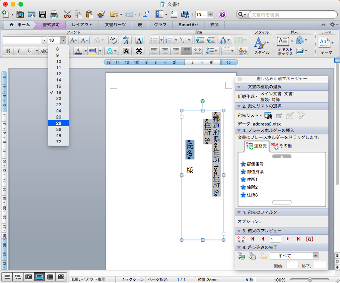Click the scissors Cut icon
The image size is (340, 283).
pos(67,15)
